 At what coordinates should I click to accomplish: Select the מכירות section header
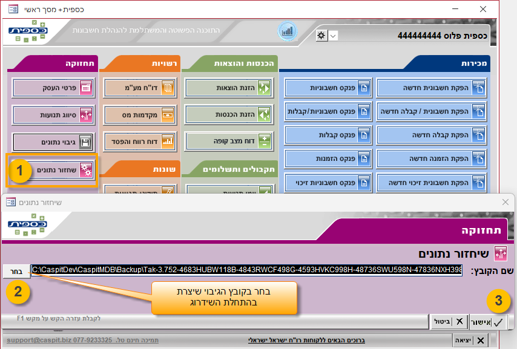476,63
